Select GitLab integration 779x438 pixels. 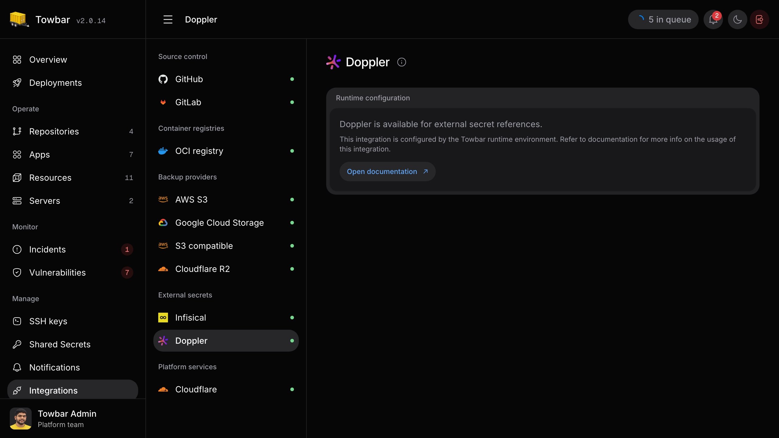(226, 102)
